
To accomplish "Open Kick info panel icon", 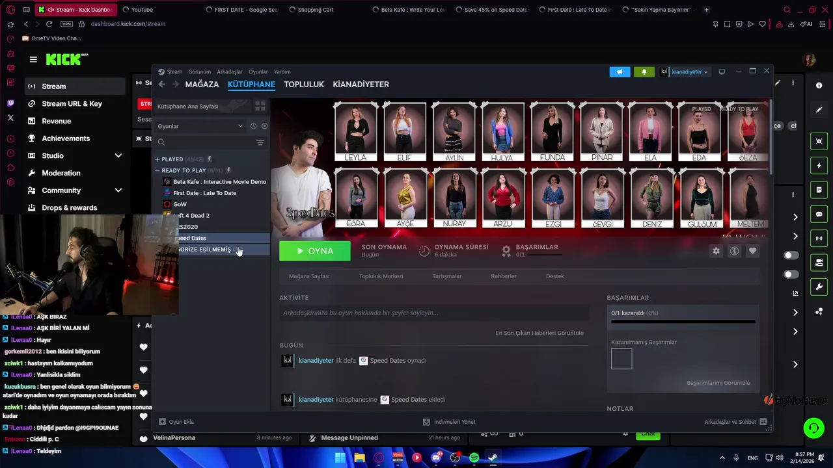I will click(819, 86).
